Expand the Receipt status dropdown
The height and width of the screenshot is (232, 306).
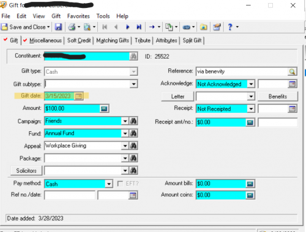[x=251, y=109]
